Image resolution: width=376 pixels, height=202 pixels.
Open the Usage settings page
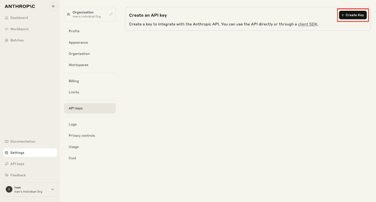click(74, 147)
